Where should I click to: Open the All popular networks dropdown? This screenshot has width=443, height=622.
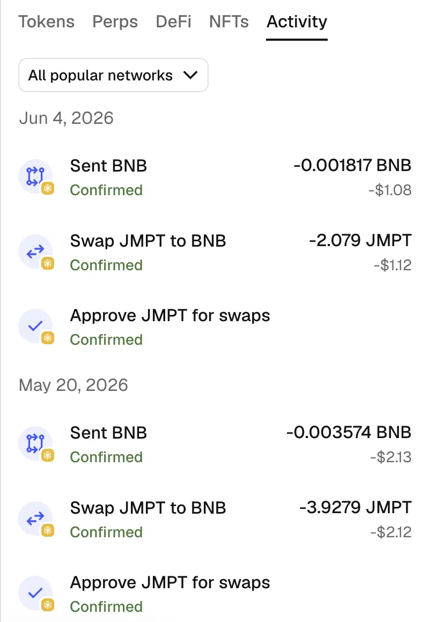[x=113, y=76]
